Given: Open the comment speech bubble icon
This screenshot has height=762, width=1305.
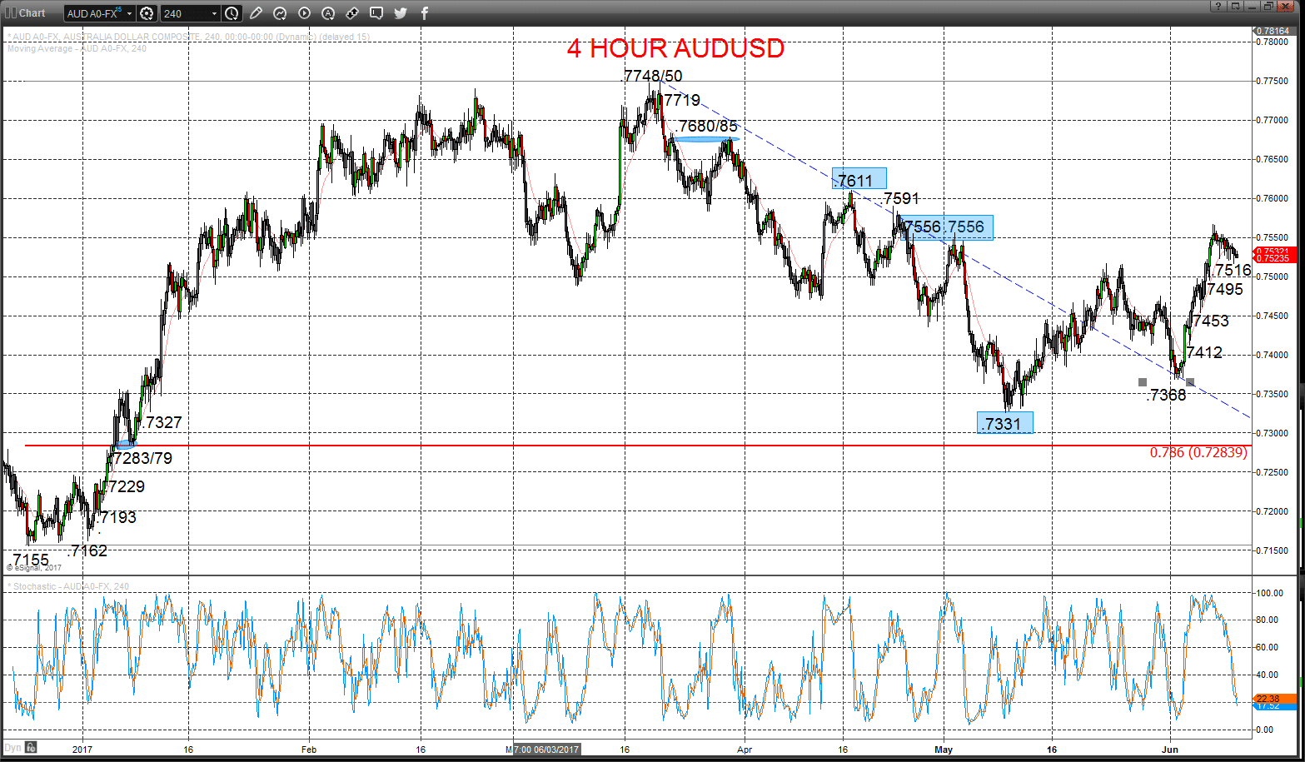Looking at the screenshot, I should (x=376, y=13).
